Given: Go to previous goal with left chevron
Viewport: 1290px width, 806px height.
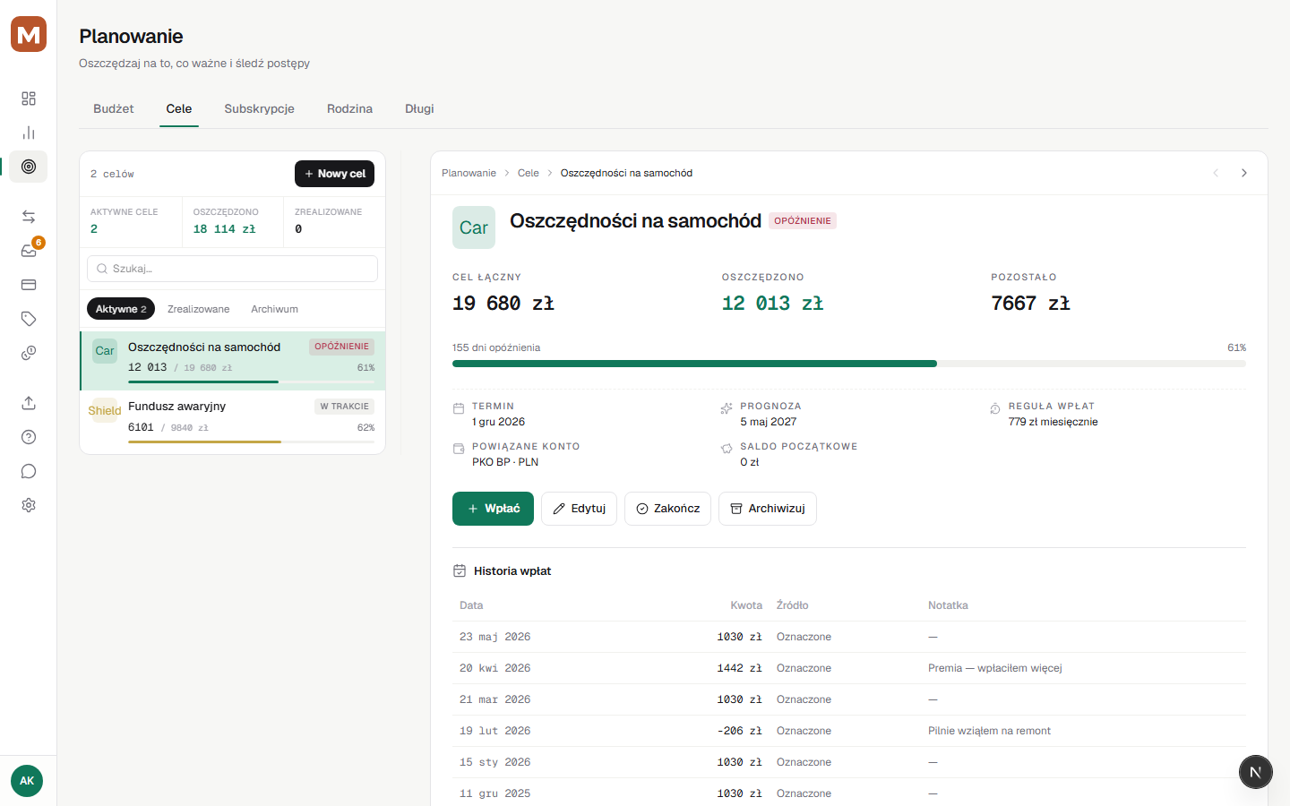Looking at the screenshot, I should pos(1216,173).
